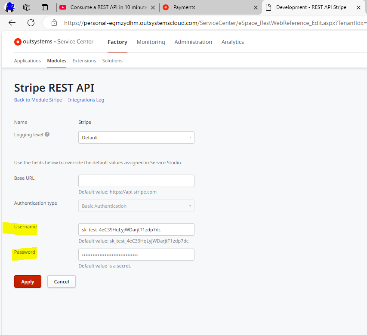Expand the Logging level dropdown
Screen dimensions: 367x335
click(136, 137)
